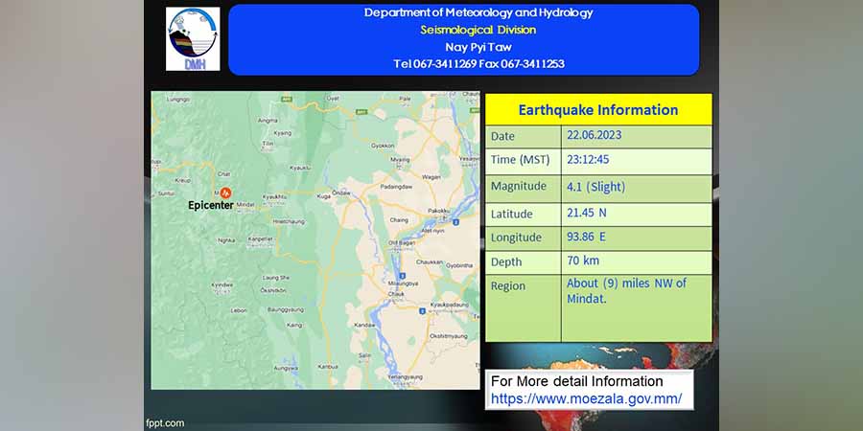Click the red epicenter marker on map

(225, 193)
